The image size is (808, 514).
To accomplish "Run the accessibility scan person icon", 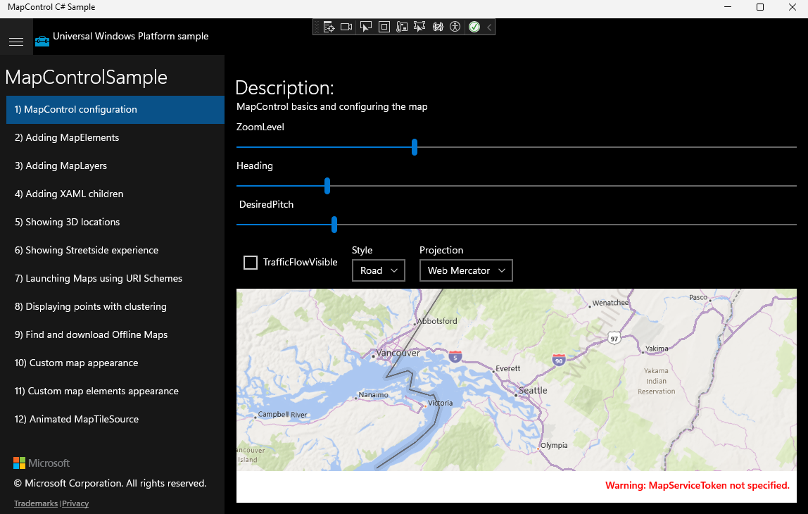I will coord(455,27).
